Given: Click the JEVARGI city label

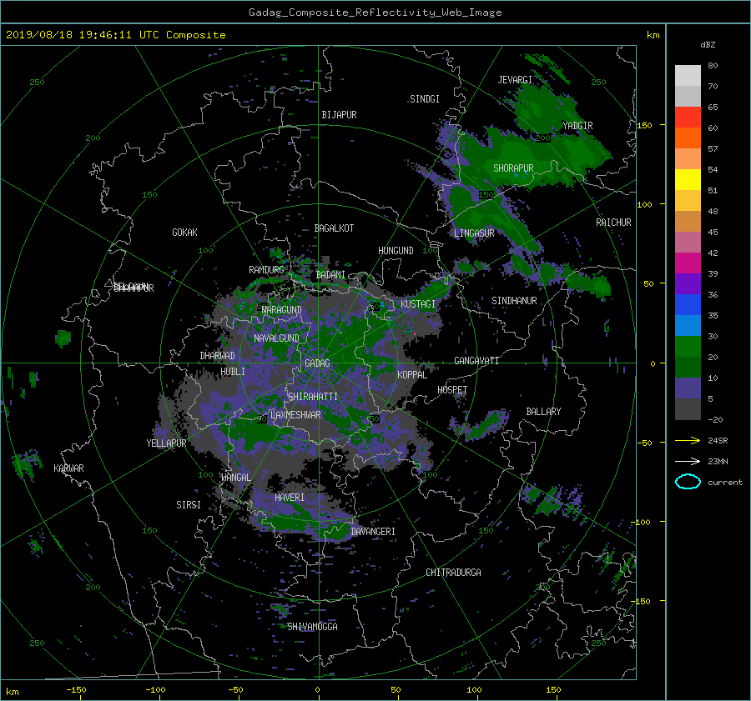Looking at the screenshot, I should click(515, 80).
